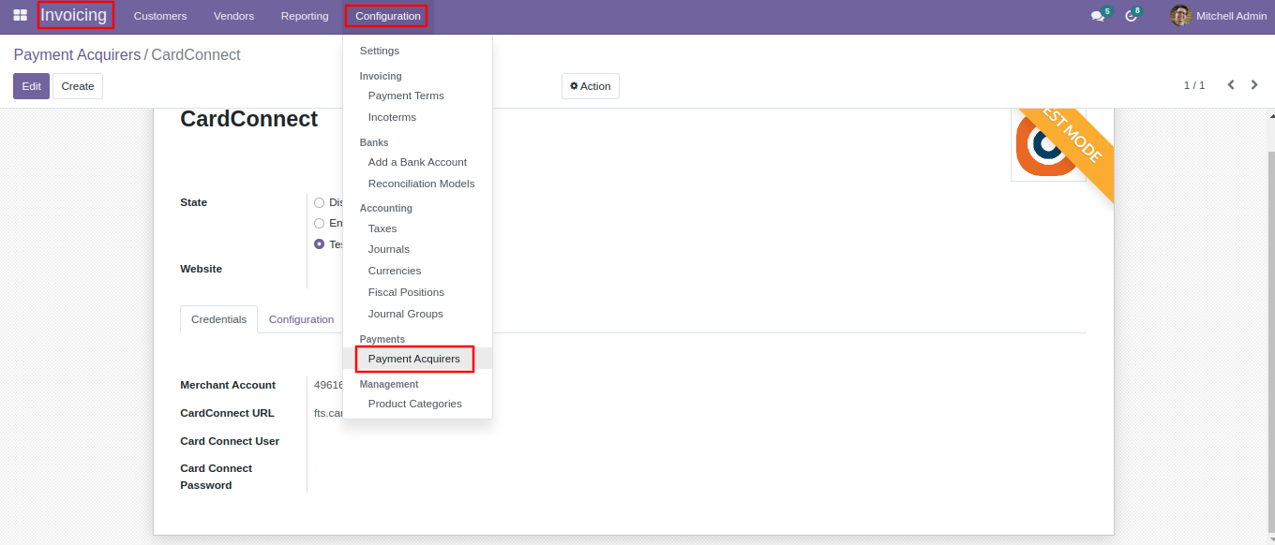The width and height of the screenshot is (1275, 545).
Task: Open the Vendors menu
Action: pyautogui.click(x=233, y=16)
